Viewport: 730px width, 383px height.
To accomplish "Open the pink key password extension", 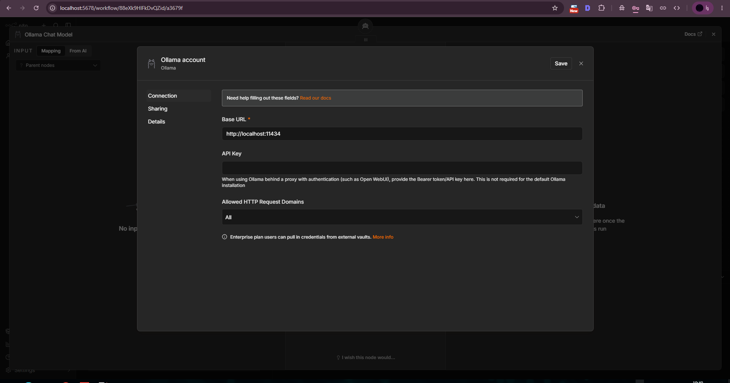I will [x=636, y=8].
